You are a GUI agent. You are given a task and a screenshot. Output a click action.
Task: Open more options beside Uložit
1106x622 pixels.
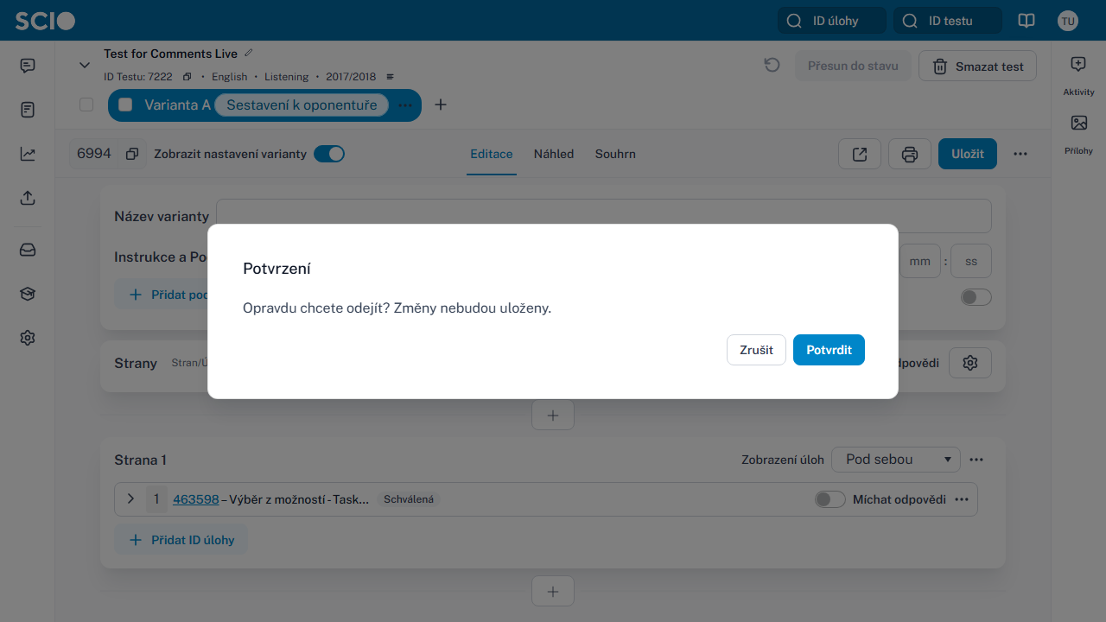tap(1020, 154)
